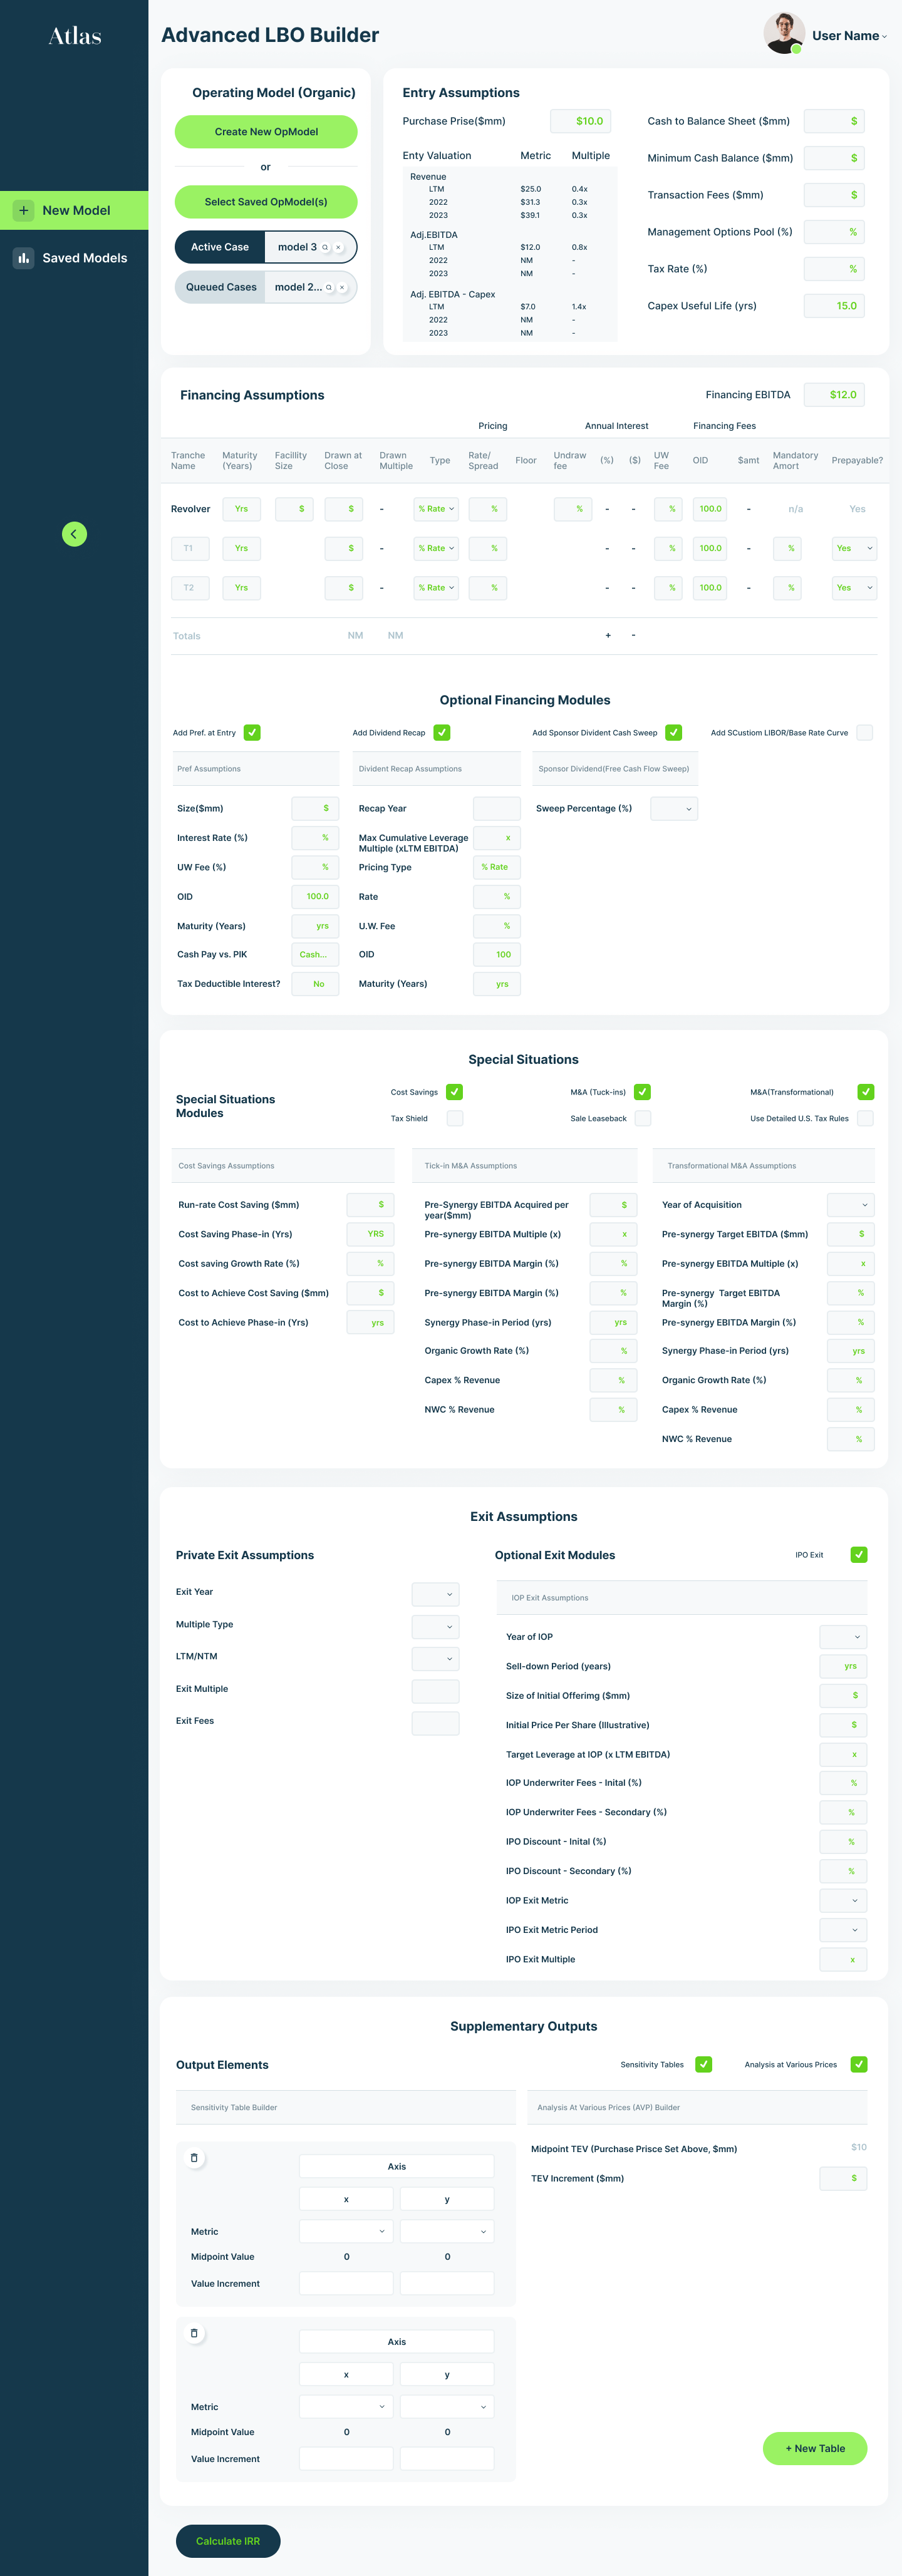Enable the Tax Shield checkbox
This screenshot has width=902, height=2576.
coord(455,1118)
